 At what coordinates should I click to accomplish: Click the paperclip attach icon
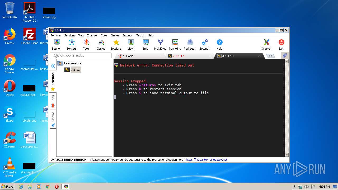click(x=285, y=56)
